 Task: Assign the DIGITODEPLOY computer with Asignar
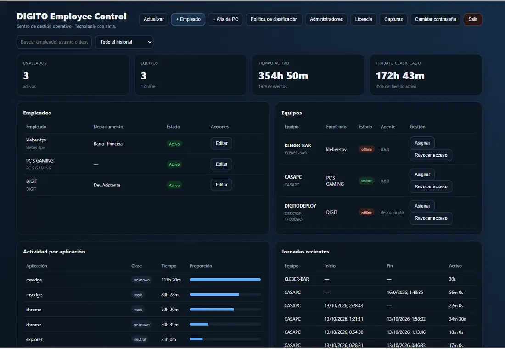(422, 206)
